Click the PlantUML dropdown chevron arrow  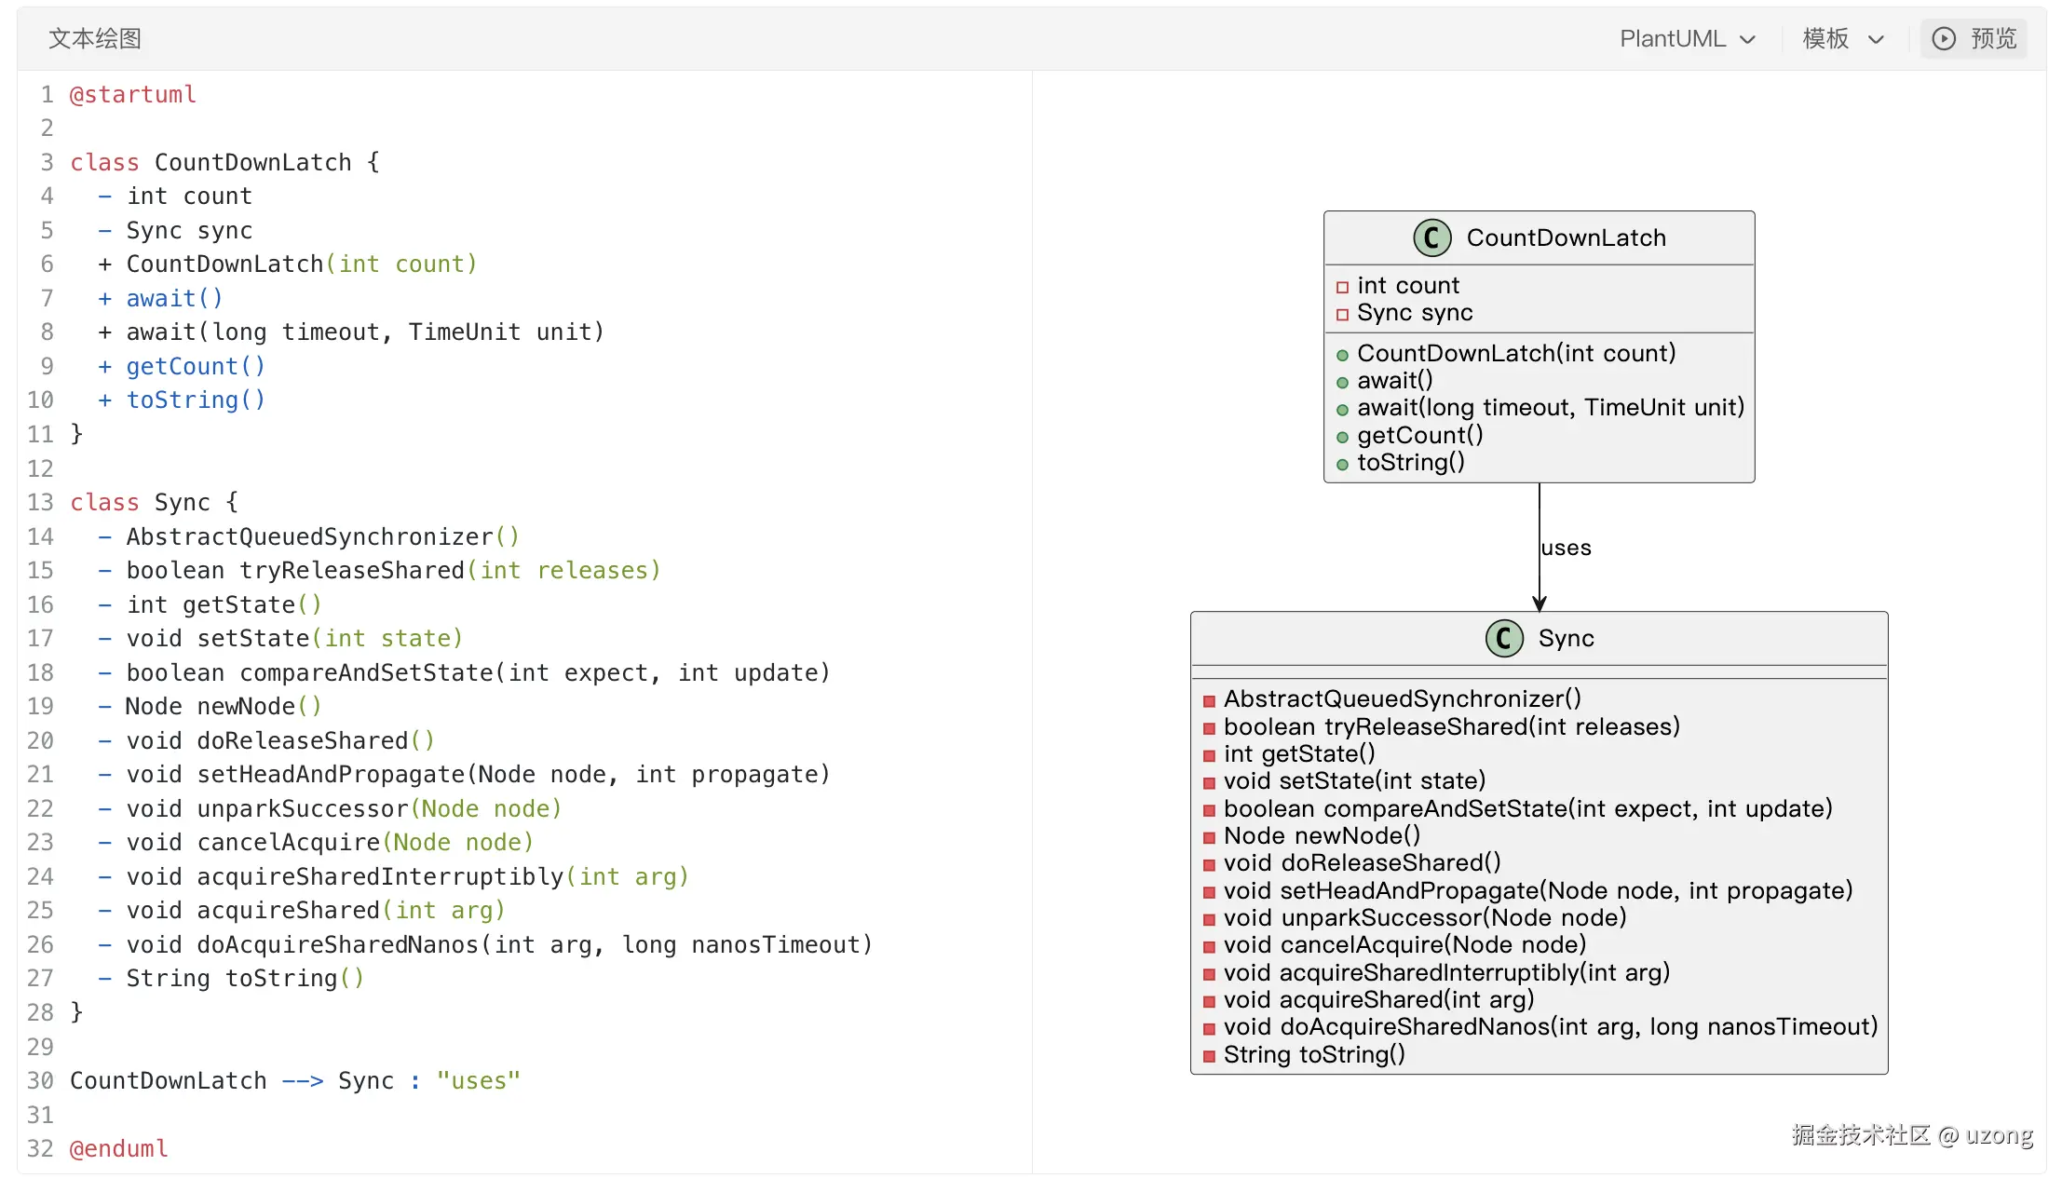(x=1748, y=39)
